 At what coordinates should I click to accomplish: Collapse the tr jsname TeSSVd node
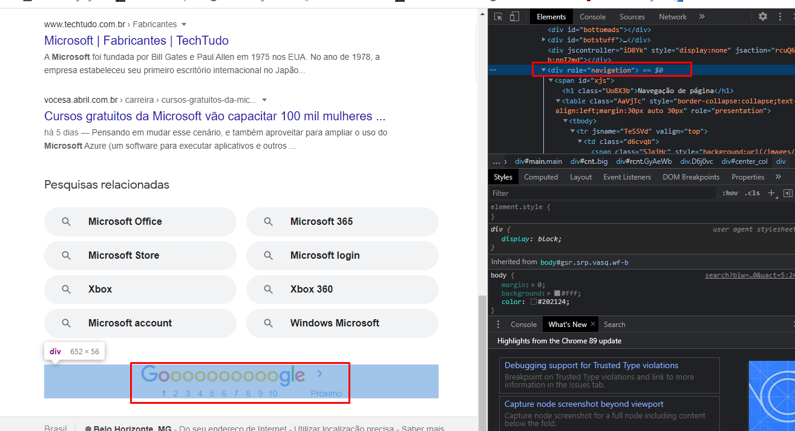pyautogui.click(x=572, y=131)
